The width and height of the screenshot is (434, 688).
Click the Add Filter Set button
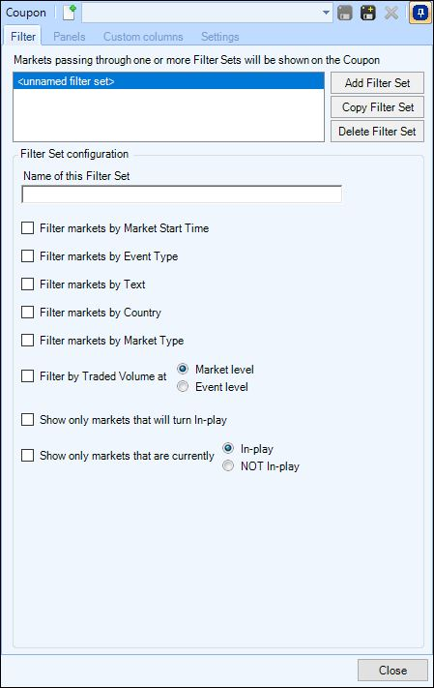coord(377,83)
